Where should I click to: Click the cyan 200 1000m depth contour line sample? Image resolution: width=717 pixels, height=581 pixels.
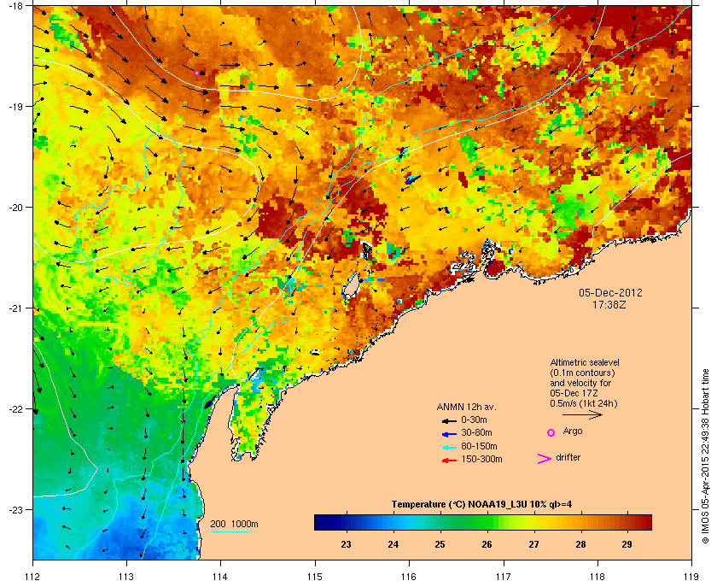229,532
